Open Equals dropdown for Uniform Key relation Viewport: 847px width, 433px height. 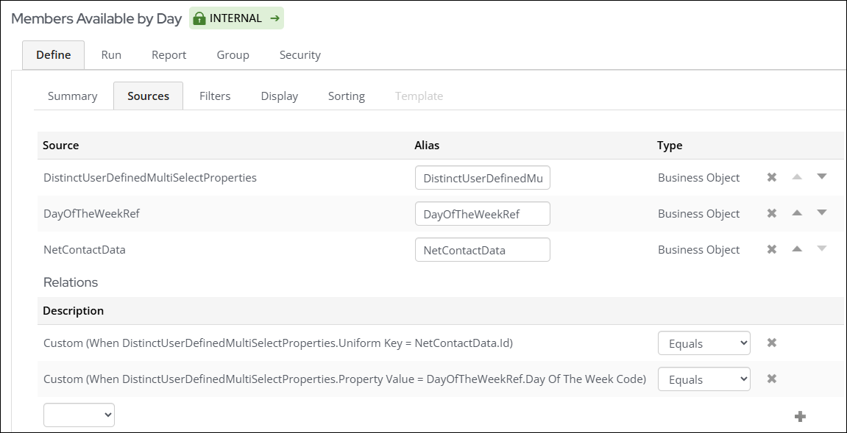pos(704,343)
